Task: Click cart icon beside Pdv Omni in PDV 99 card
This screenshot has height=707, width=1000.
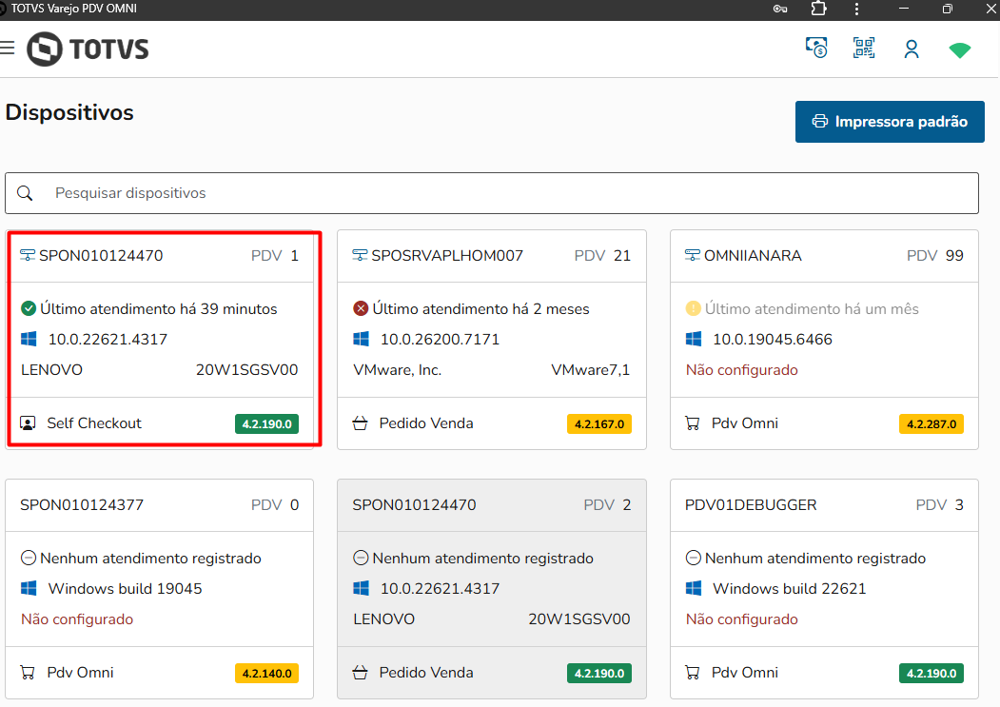Action: [x=692, y=423]
